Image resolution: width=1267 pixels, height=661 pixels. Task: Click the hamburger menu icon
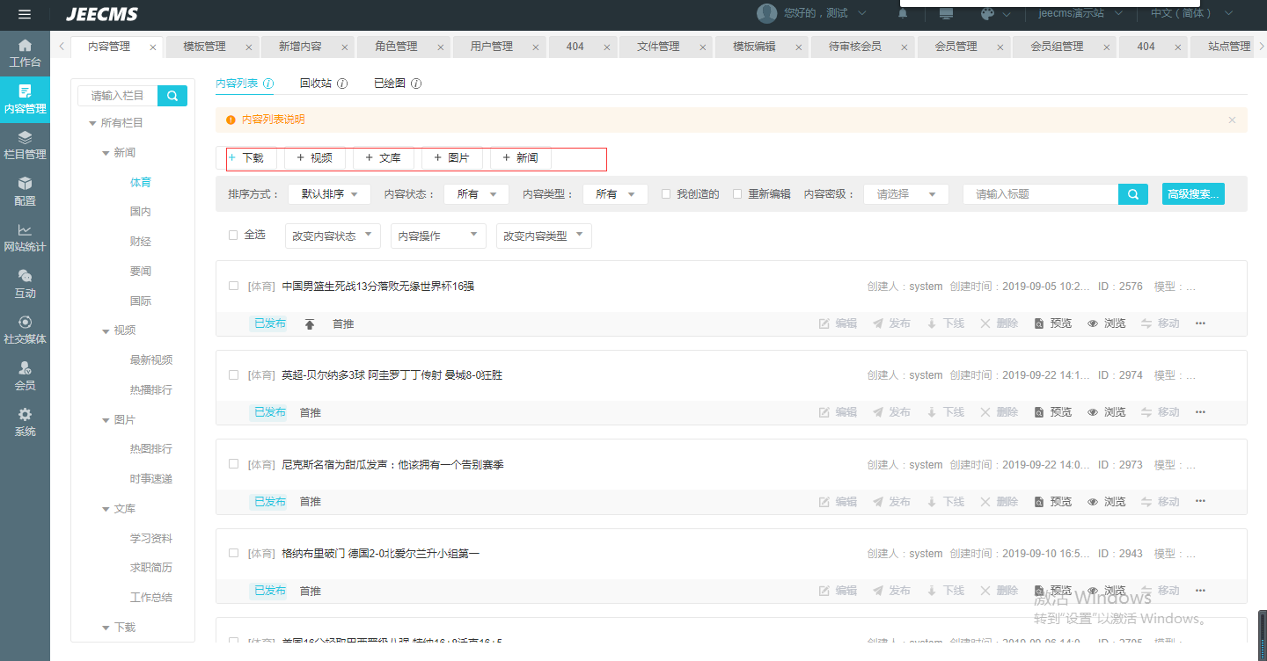pyautogui.click(x=25, y=14)
